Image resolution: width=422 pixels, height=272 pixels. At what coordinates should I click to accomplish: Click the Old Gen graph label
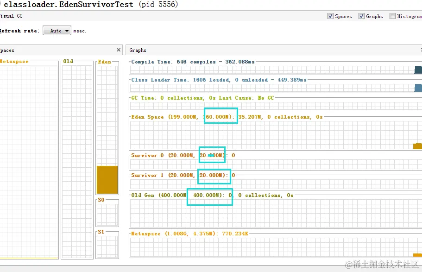[212, 195]
